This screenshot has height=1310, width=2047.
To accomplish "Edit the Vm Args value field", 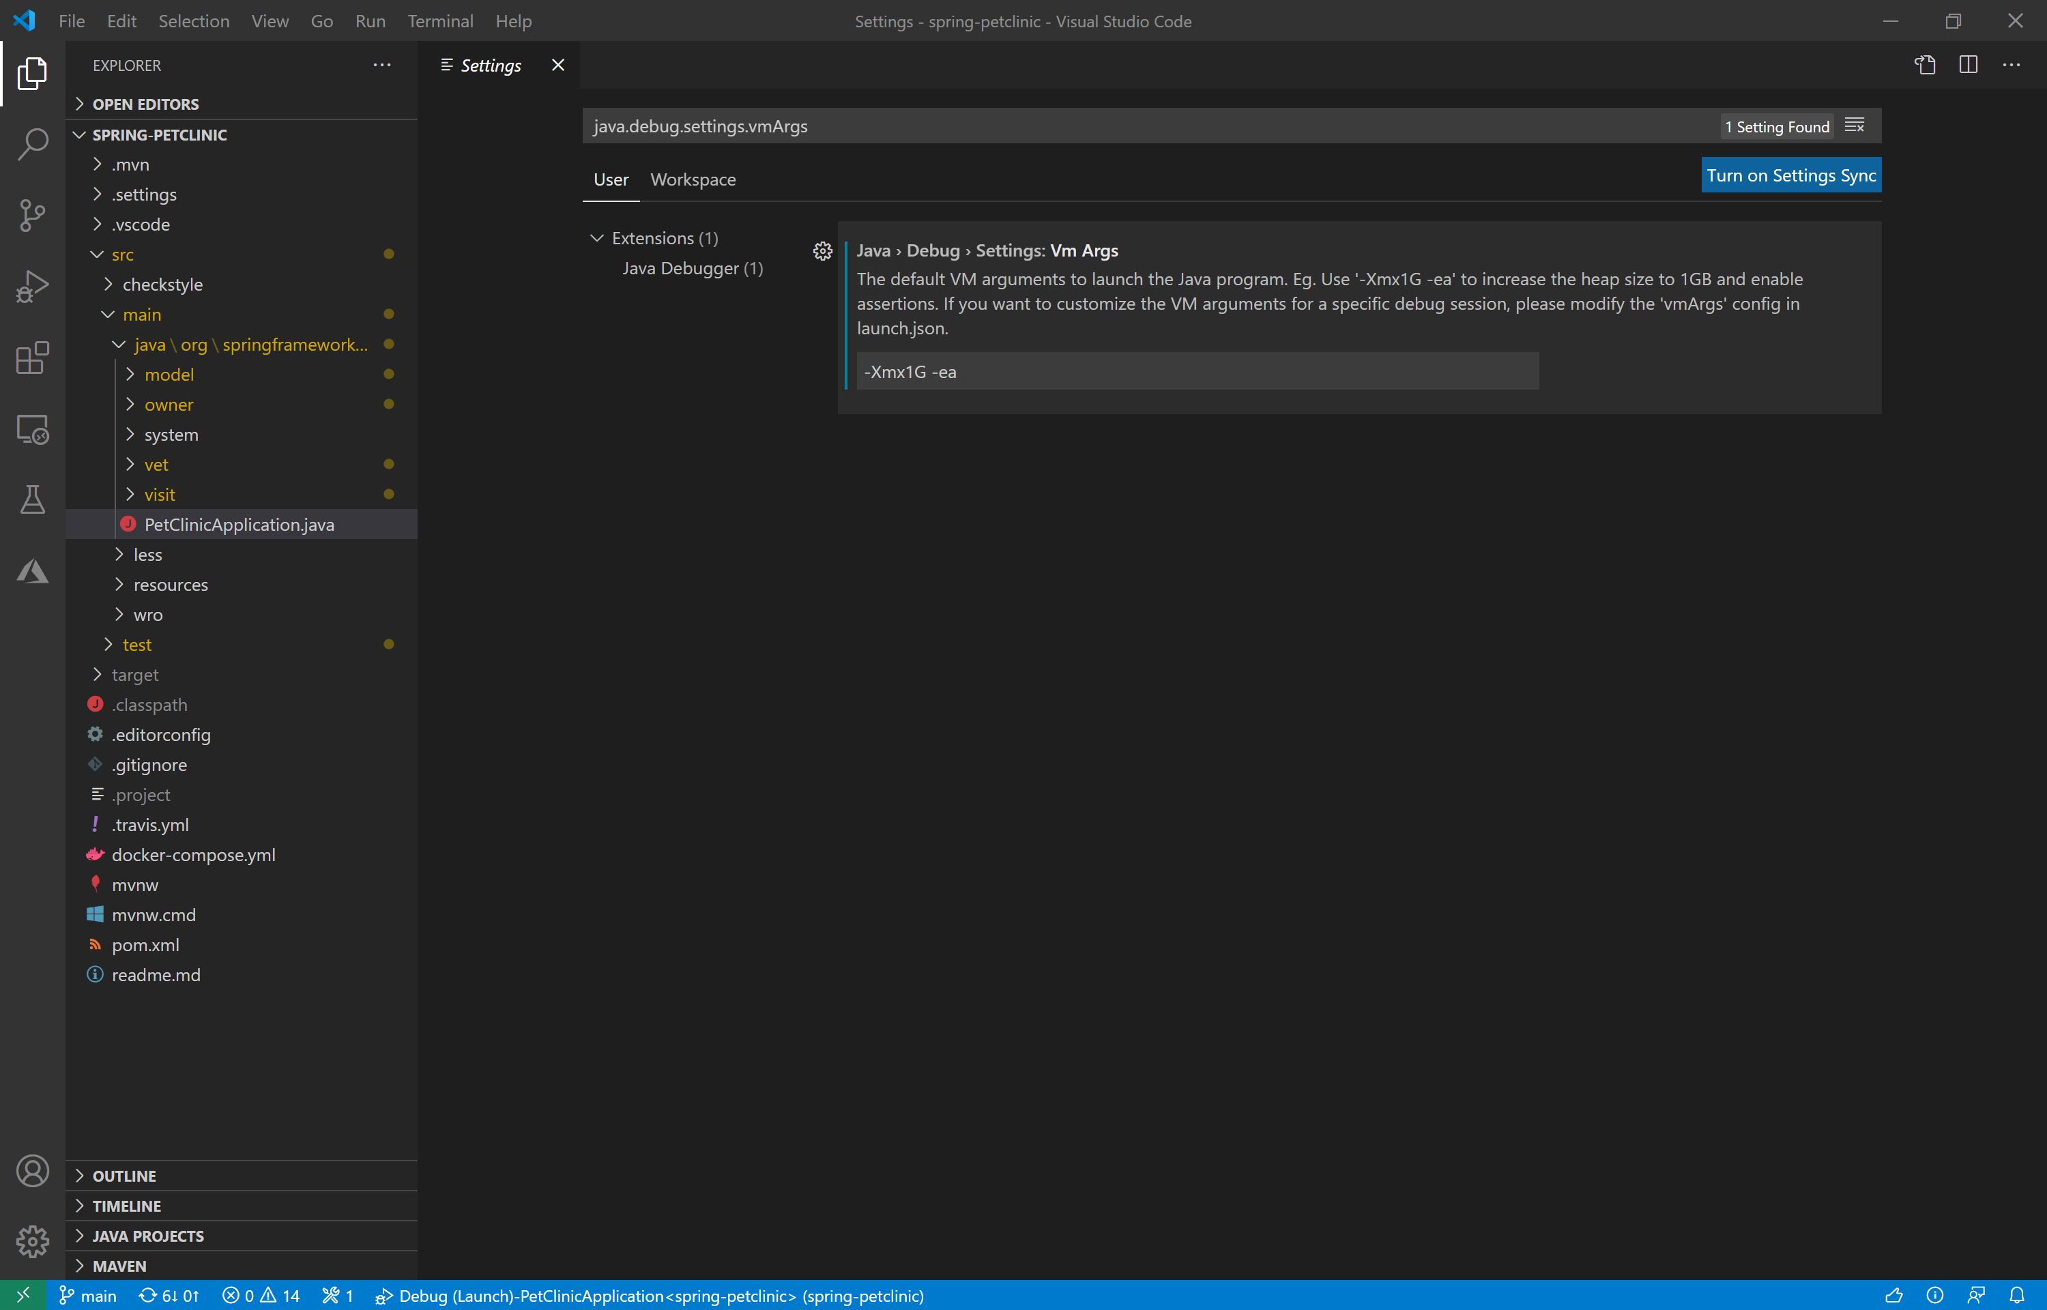I will click(x=1197, y=372).
